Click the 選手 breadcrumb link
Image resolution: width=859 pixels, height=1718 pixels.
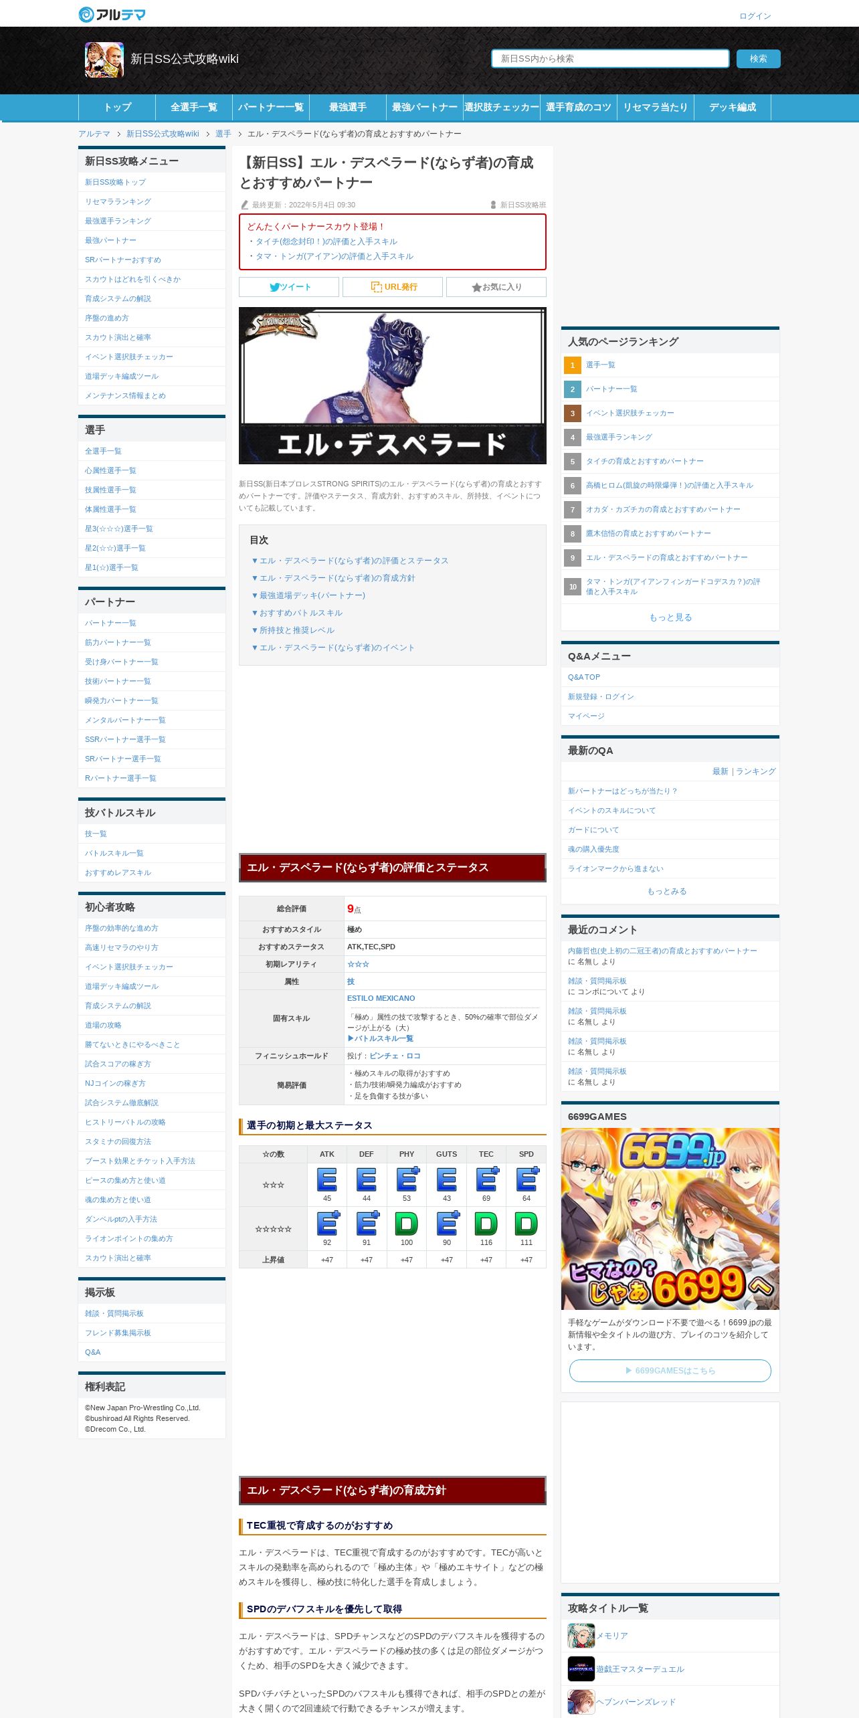(x=223, y=134)
